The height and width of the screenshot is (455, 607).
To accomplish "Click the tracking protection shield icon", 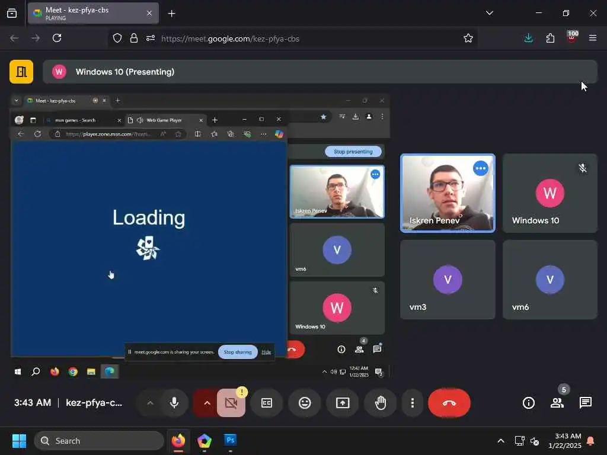I will pos(117,38).
